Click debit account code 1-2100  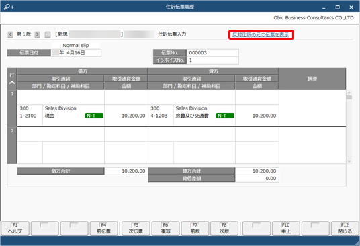(28, 116)
